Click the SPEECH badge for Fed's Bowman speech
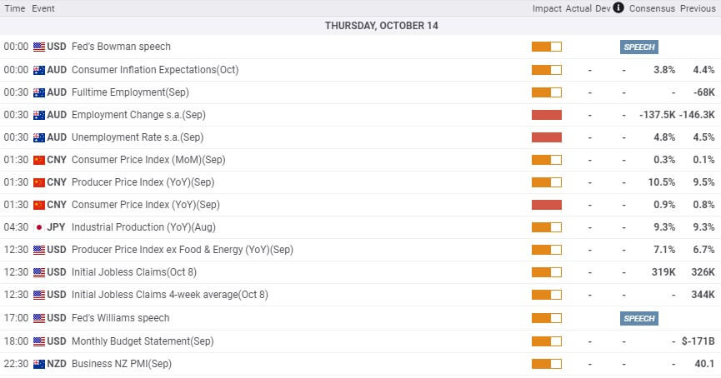Screen dimensions: 721x378 click(638, 47)
